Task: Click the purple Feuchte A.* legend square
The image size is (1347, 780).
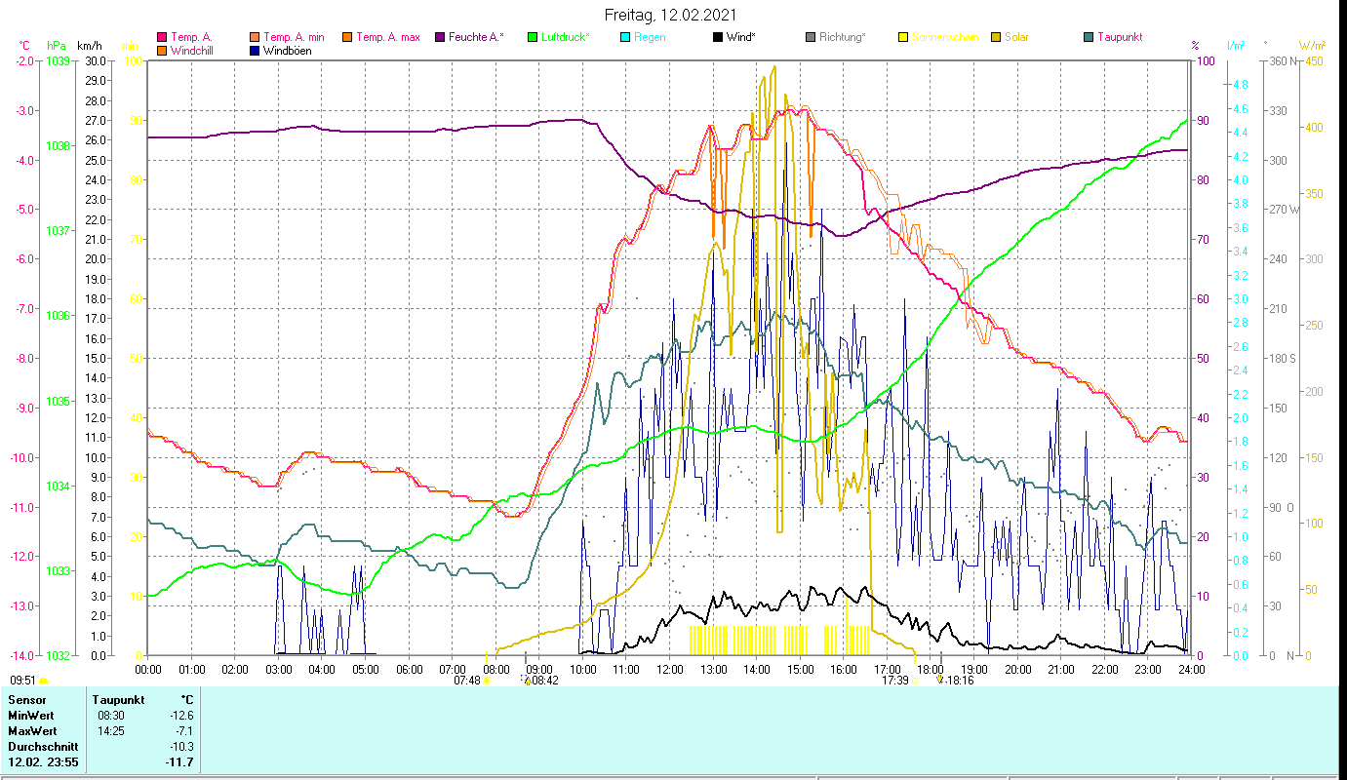Action: click(440, 37)
